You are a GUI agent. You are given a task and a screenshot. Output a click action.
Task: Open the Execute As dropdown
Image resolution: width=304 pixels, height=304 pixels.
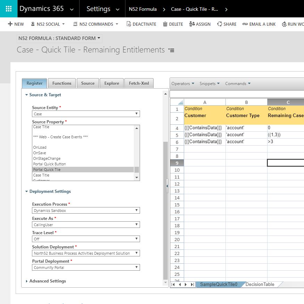86,224
